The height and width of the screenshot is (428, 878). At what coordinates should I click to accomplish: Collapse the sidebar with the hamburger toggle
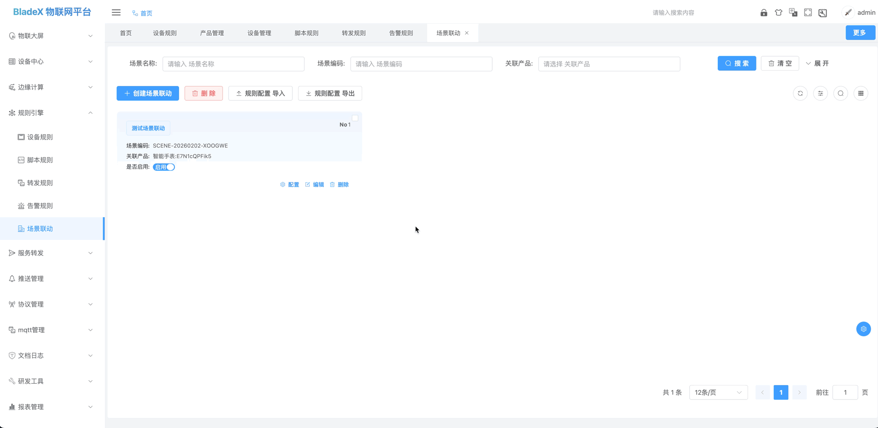click(115, 12)
